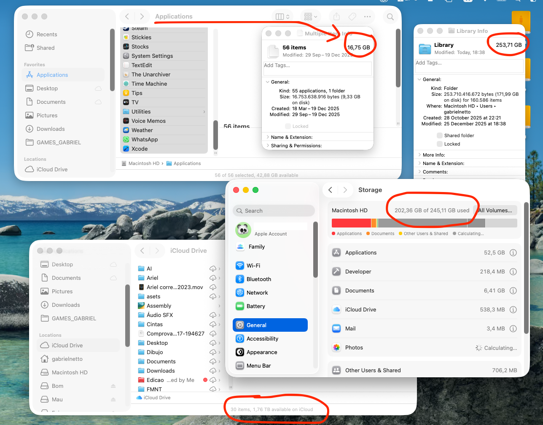The image size is (543, 425).
Task: Select GAMES_GABRIEL in the Applications Finder sidebar
Action: [x=63, y=142]
